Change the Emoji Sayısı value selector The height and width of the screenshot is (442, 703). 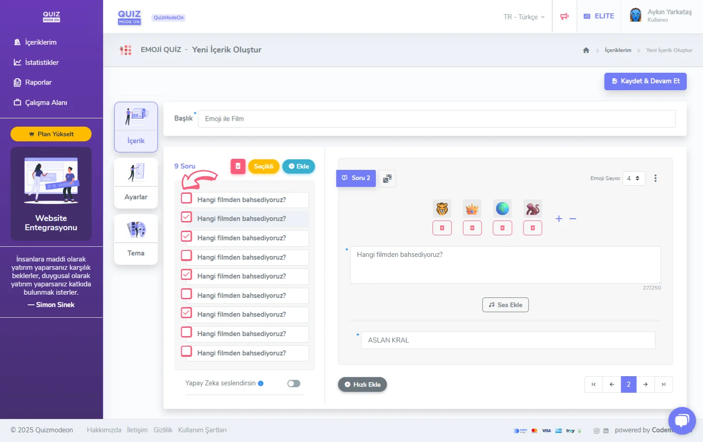634,178
